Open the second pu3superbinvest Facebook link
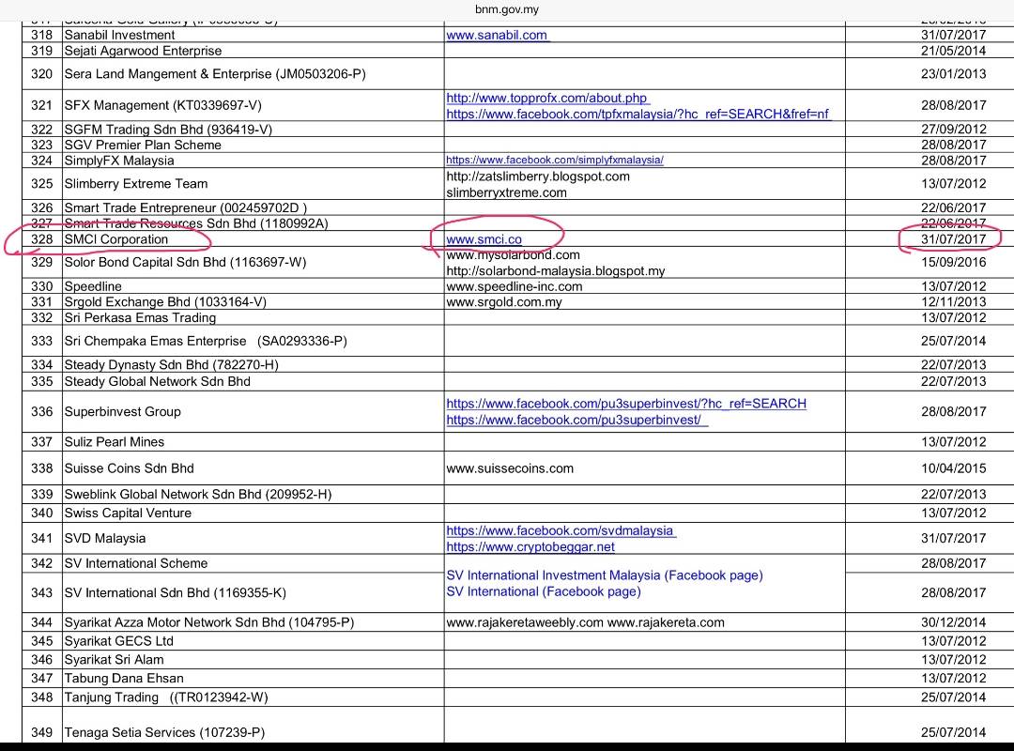 coord(576,420)
